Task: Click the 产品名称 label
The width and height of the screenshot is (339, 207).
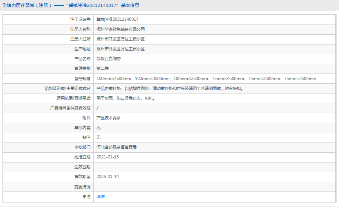Action: (82, 59)
